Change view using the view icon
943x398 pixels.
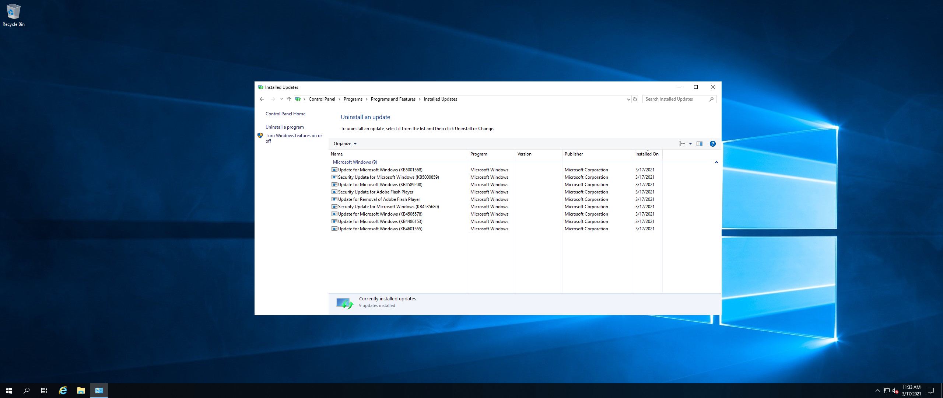[682, 144]
